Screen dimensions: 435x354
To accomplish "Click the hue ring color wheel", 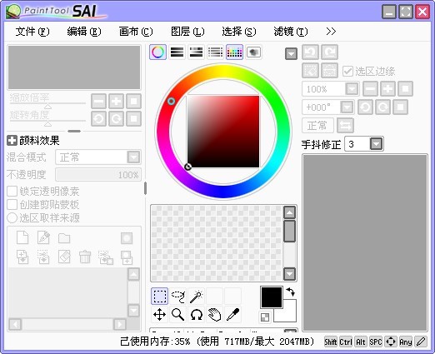I will (x=223, y=72).
